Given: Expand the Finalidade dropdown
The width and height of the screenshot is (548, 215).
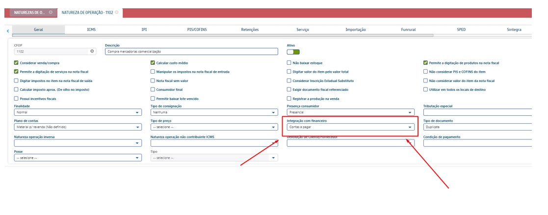Looking at the screenshot, I should pos(137,112).
